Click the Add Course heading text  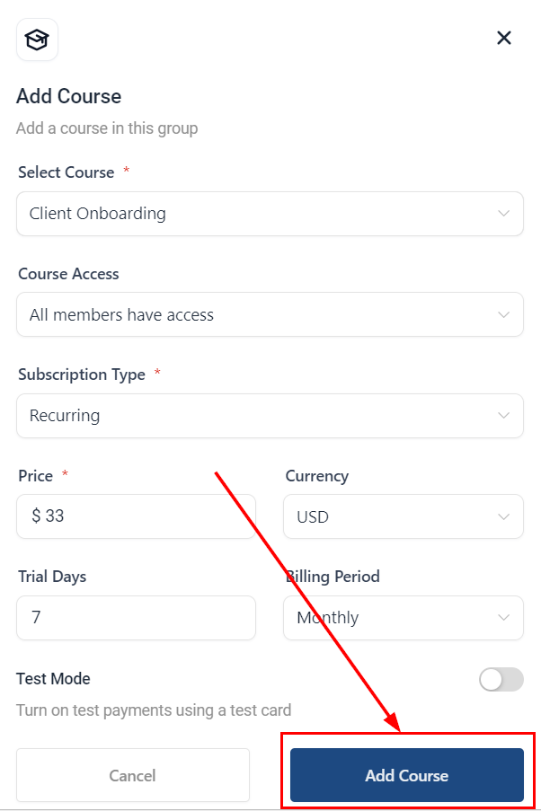[x=68, y=96]
